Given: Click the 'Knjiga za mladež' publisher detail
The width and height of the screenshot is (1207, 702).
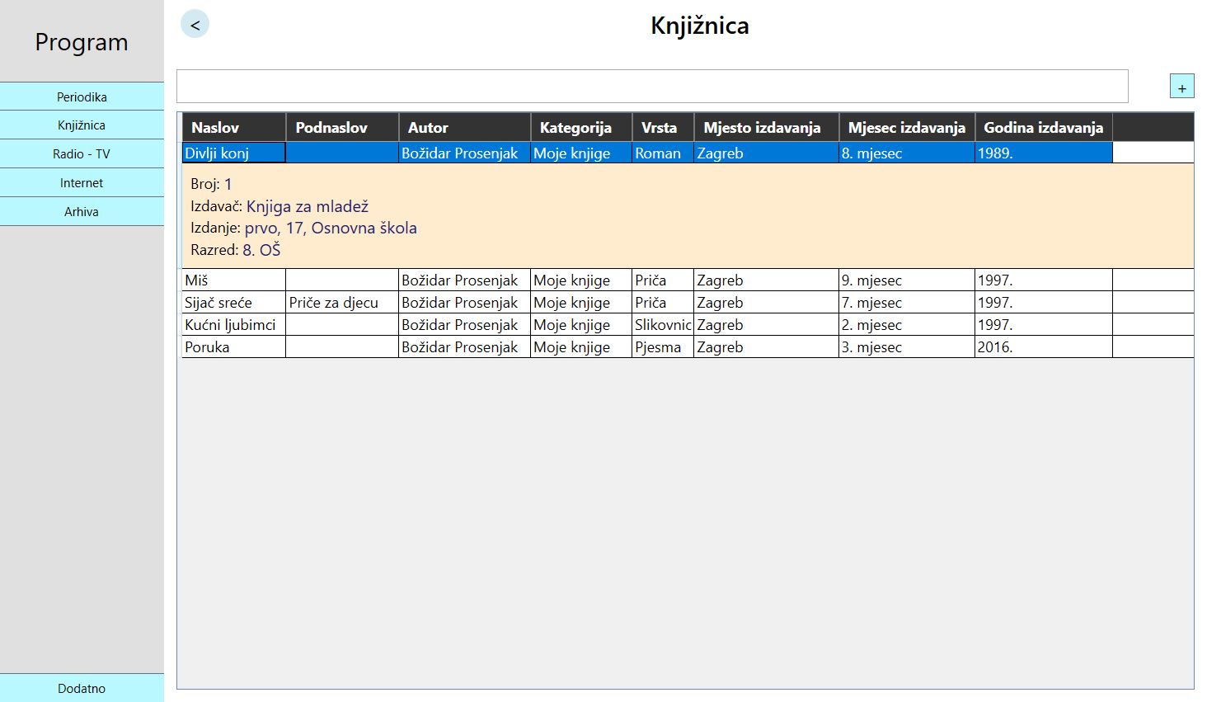Looking at the screenshot, I should click(308, 206).
